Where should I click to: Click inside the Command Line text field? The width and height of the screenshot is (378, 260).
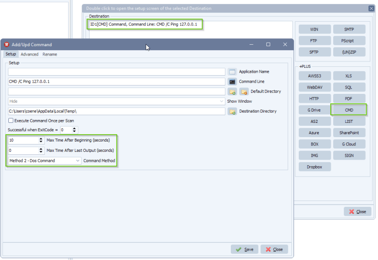point(117,82)
